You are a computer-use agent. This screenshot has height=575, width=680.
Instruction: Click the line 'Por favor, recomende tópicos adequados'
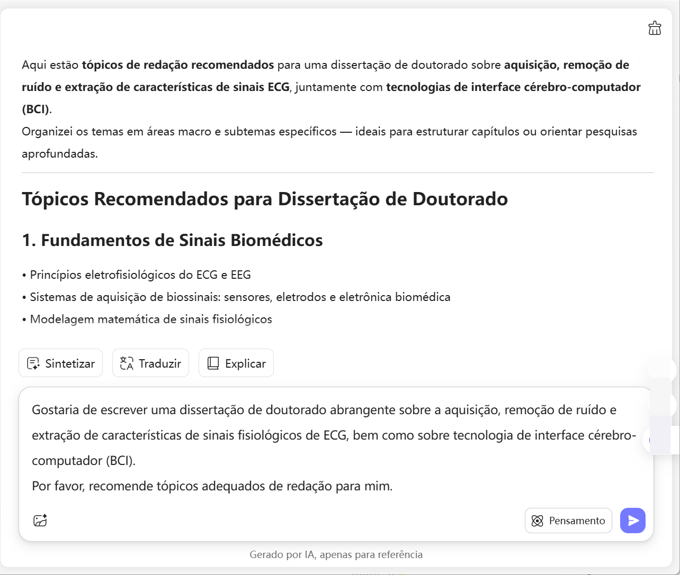coord(212,486)
